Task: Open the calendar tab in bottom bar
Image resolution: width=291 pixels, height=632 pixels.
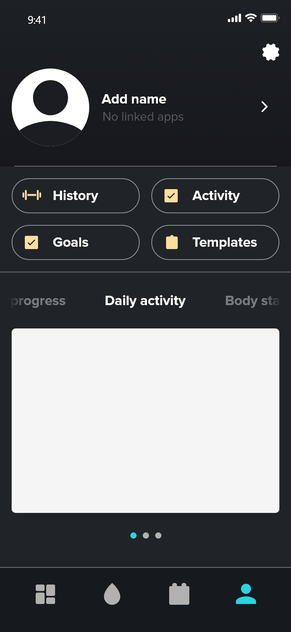Action: (179, 594)
